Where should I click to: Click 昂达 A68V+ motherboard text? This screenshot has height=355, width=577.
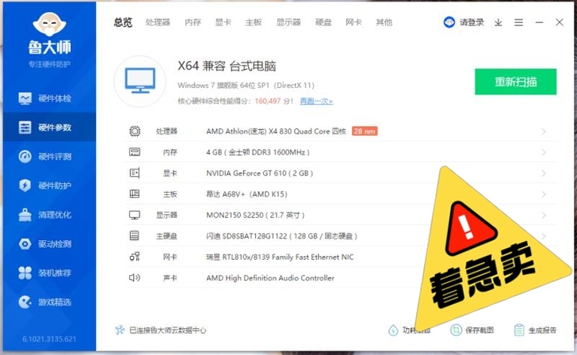(x=246, y=194)
